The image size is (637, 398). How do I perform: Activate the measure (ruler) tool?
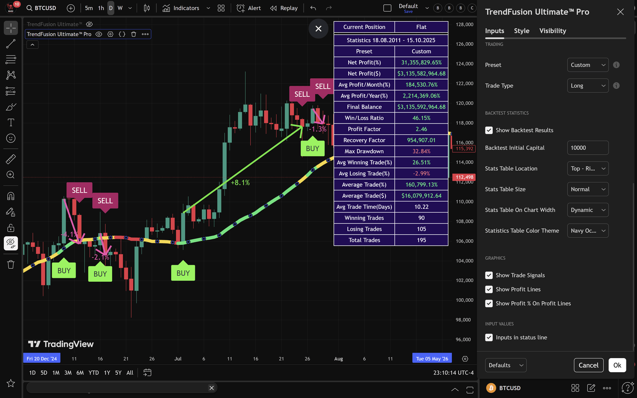tap(11, 159)
